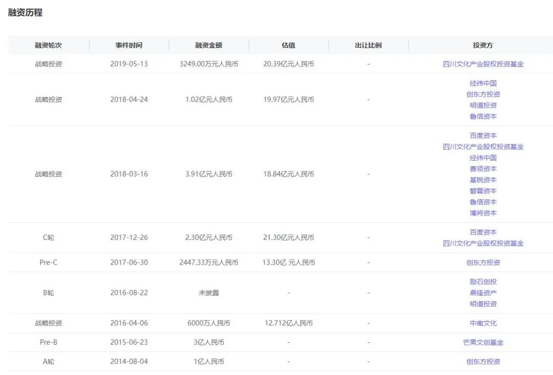Select the 未披露 amount cell
Screen dimensions: 553x375
coord(209,293)
